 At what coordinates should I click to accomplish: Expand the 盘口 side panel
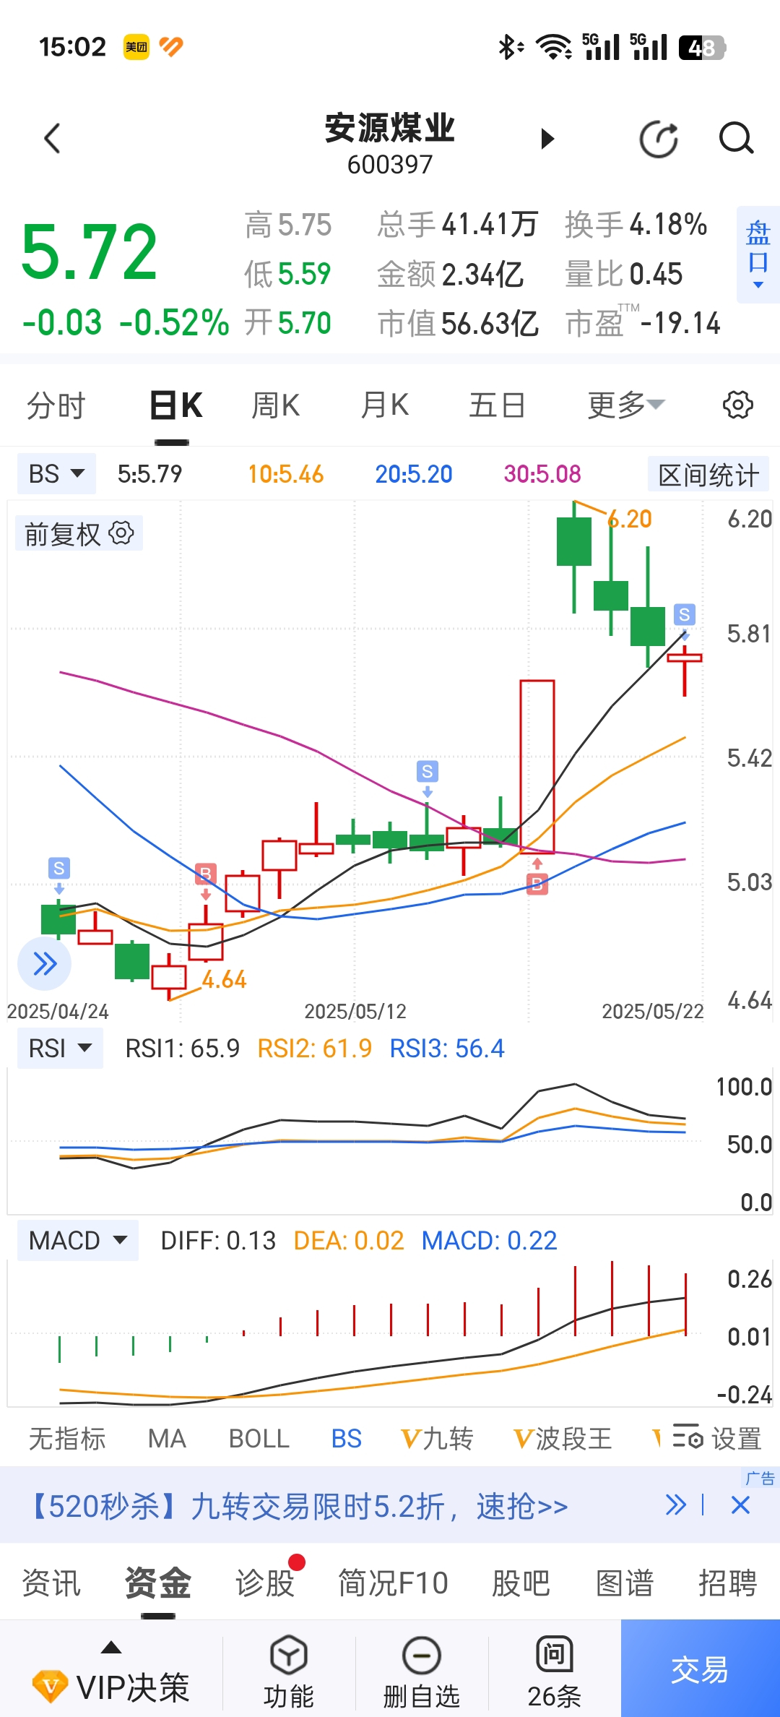click(758, 254)
